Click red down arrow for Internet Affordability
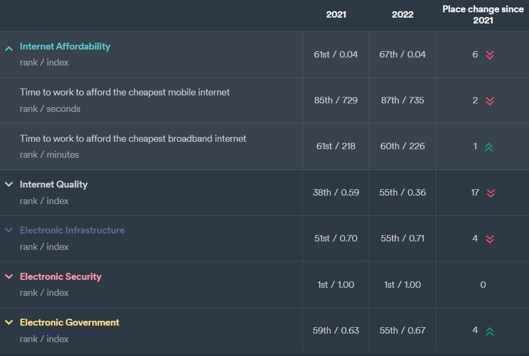Viewport: 529px width, 356px height. [490, 55]
